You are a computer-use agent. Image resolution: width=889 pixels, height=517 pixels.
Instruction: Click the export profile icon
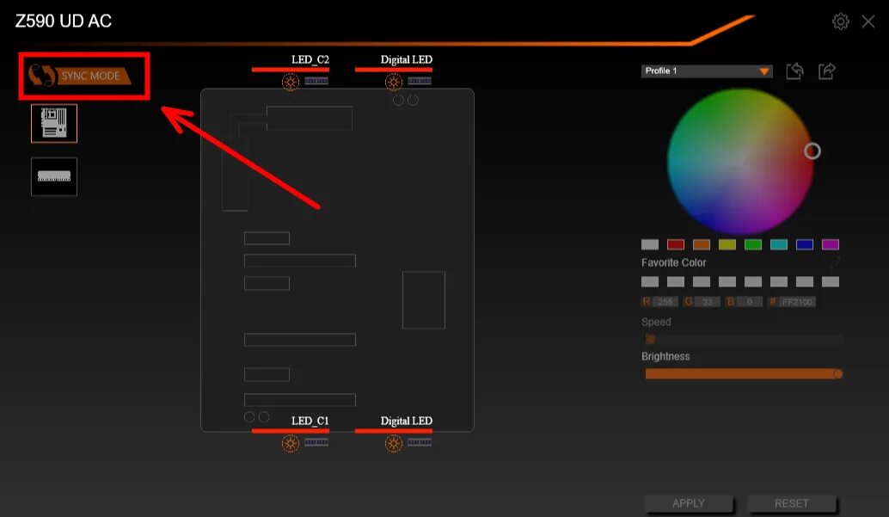826,71
